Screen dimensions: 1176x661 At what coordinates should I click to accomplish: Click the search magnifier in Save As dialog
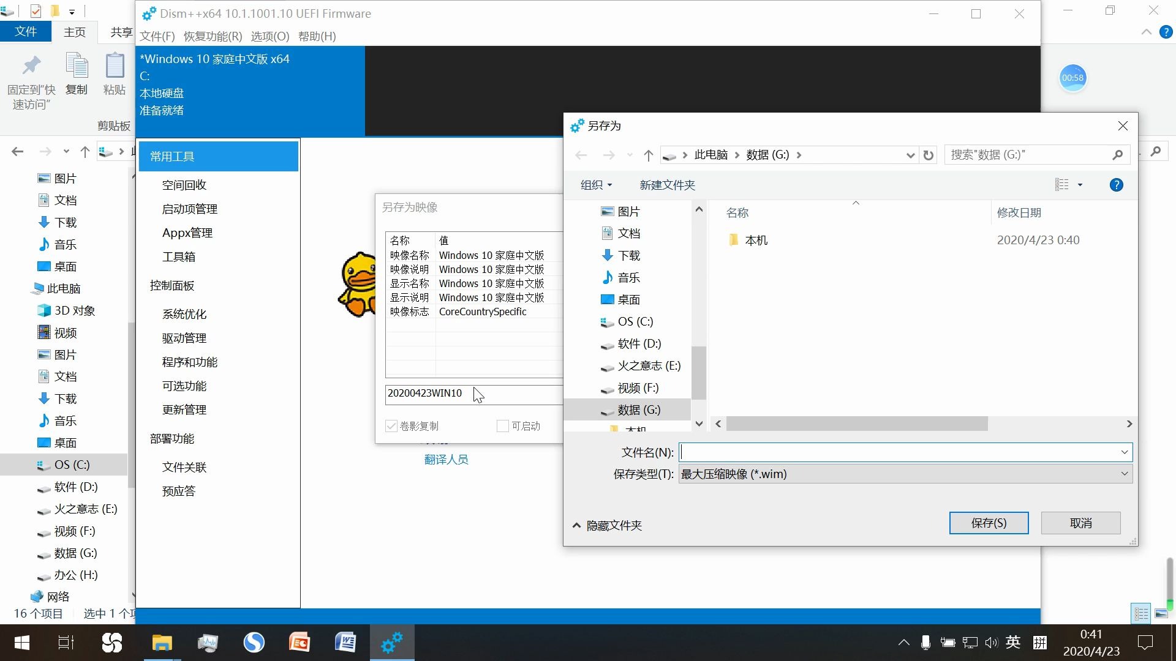pos(1117,155)
